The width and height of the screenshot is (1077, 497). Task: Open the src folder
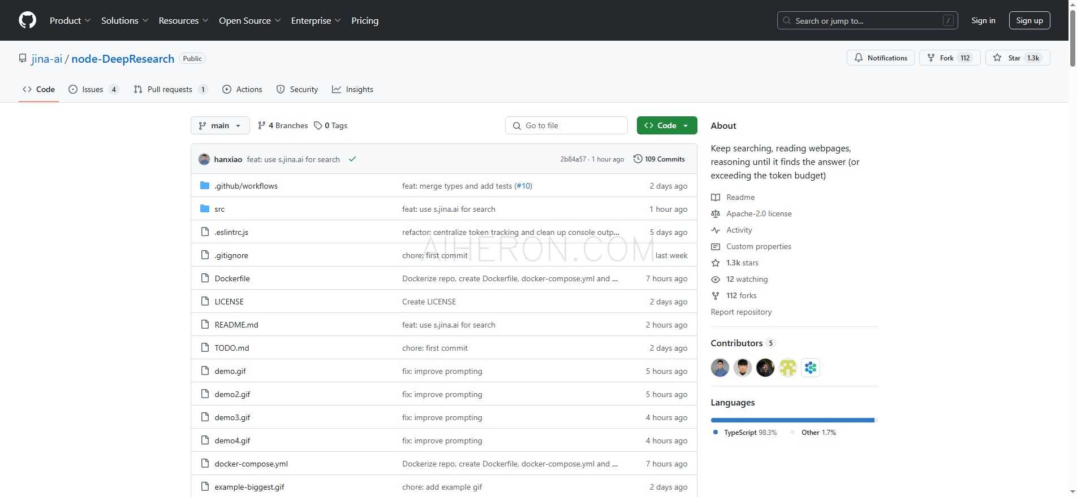pyautogui.click(x=219, y=209)
